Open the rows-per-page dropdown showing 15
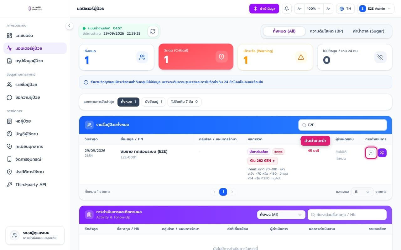The width and height of the screenshot is (401, 250). click(362, 192)
